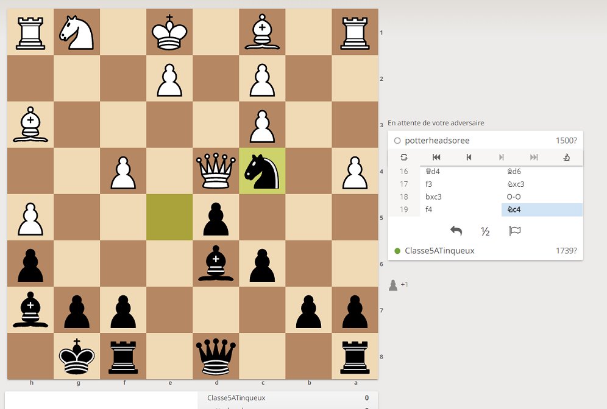
Task: Click the white pawn on c2
Action: coord(262,79)
